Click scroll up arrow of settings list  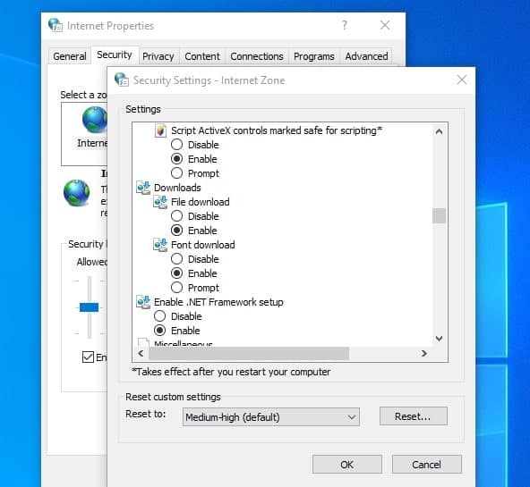[x=439, y=131]
